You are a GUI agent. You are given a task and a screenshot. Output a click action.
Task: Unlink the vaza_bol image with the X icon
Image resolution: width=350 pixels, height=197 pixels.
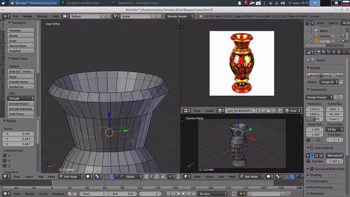[x=273, y=111]
